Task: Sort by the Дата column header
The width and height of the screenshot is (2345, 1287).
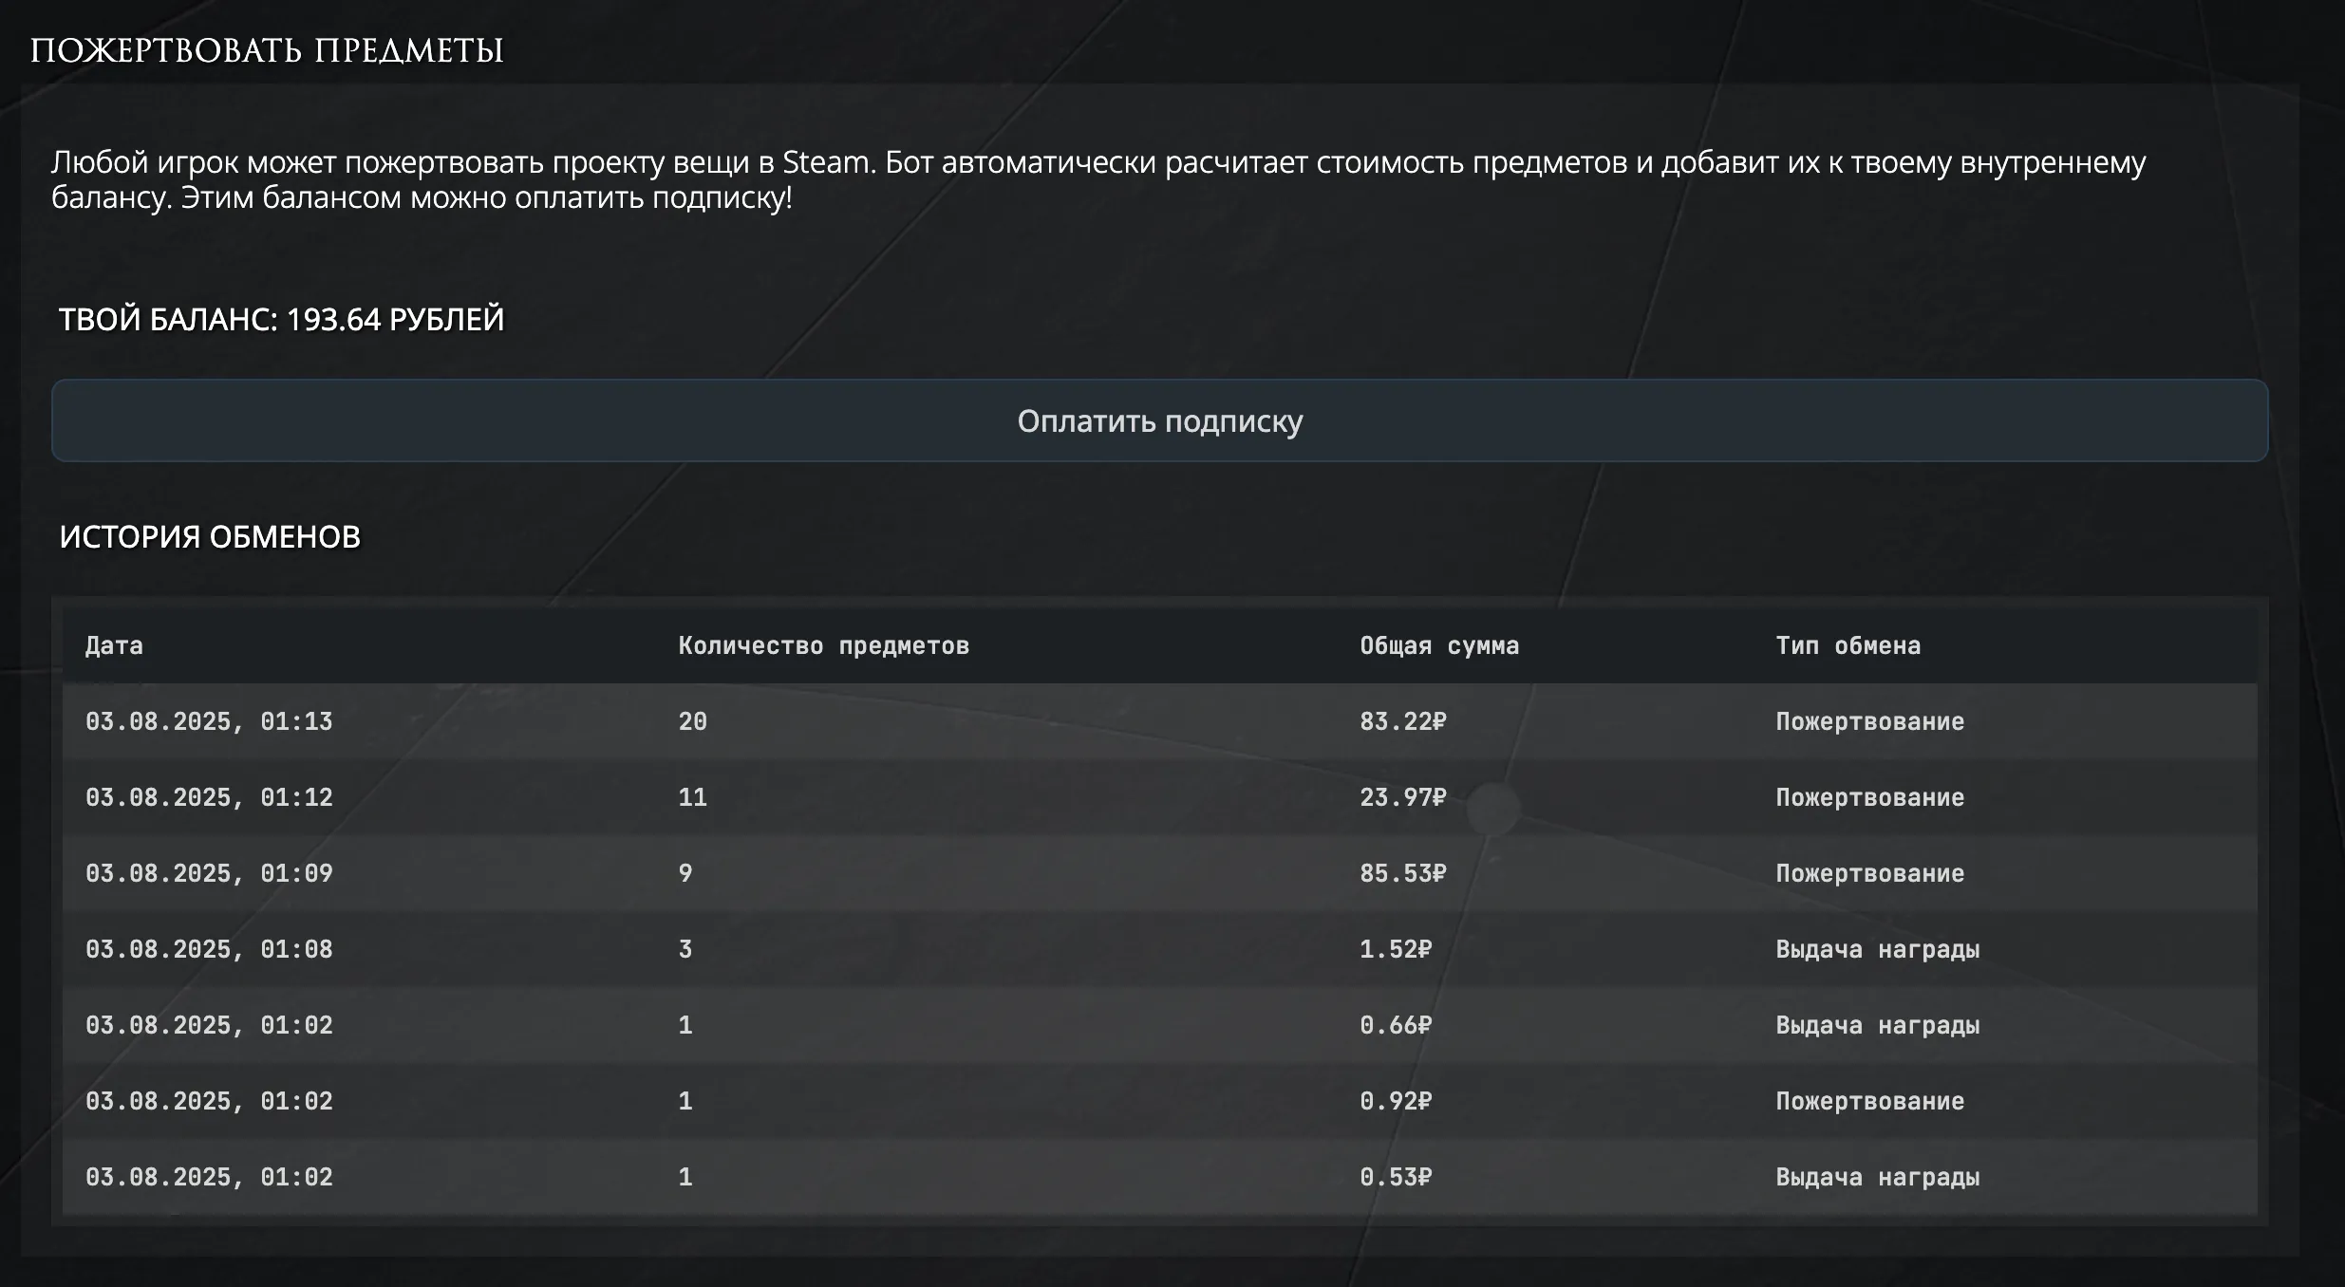Action: (x=114, y=646)
